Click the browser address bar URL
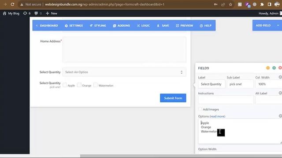This screenshot has width=282, height=158. click(104, 4)
